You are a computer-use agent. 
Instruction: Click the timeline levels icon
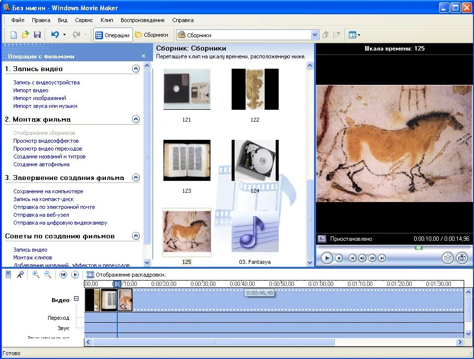point(8,275)
